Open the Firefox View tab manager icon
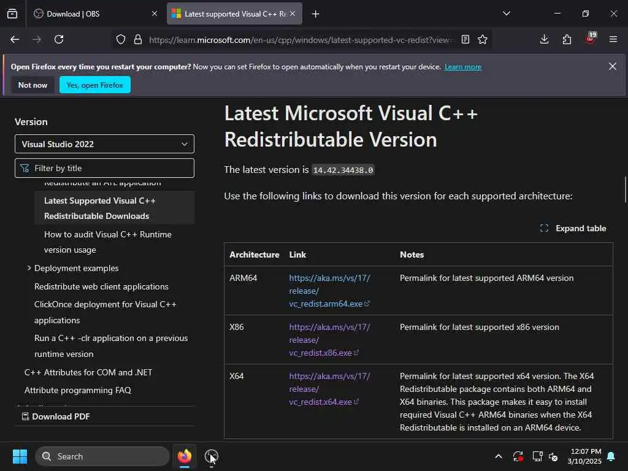Viewport: 628px width, 471px height. pos(12,13)
